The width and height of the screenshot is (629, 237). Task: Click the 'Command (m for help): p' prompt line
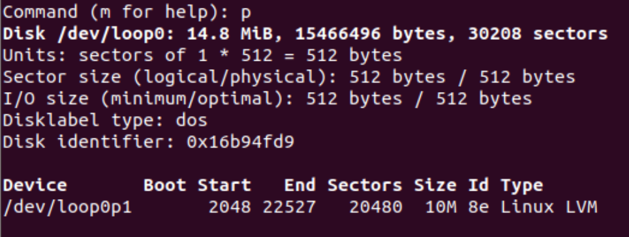(x=127, y=12)
